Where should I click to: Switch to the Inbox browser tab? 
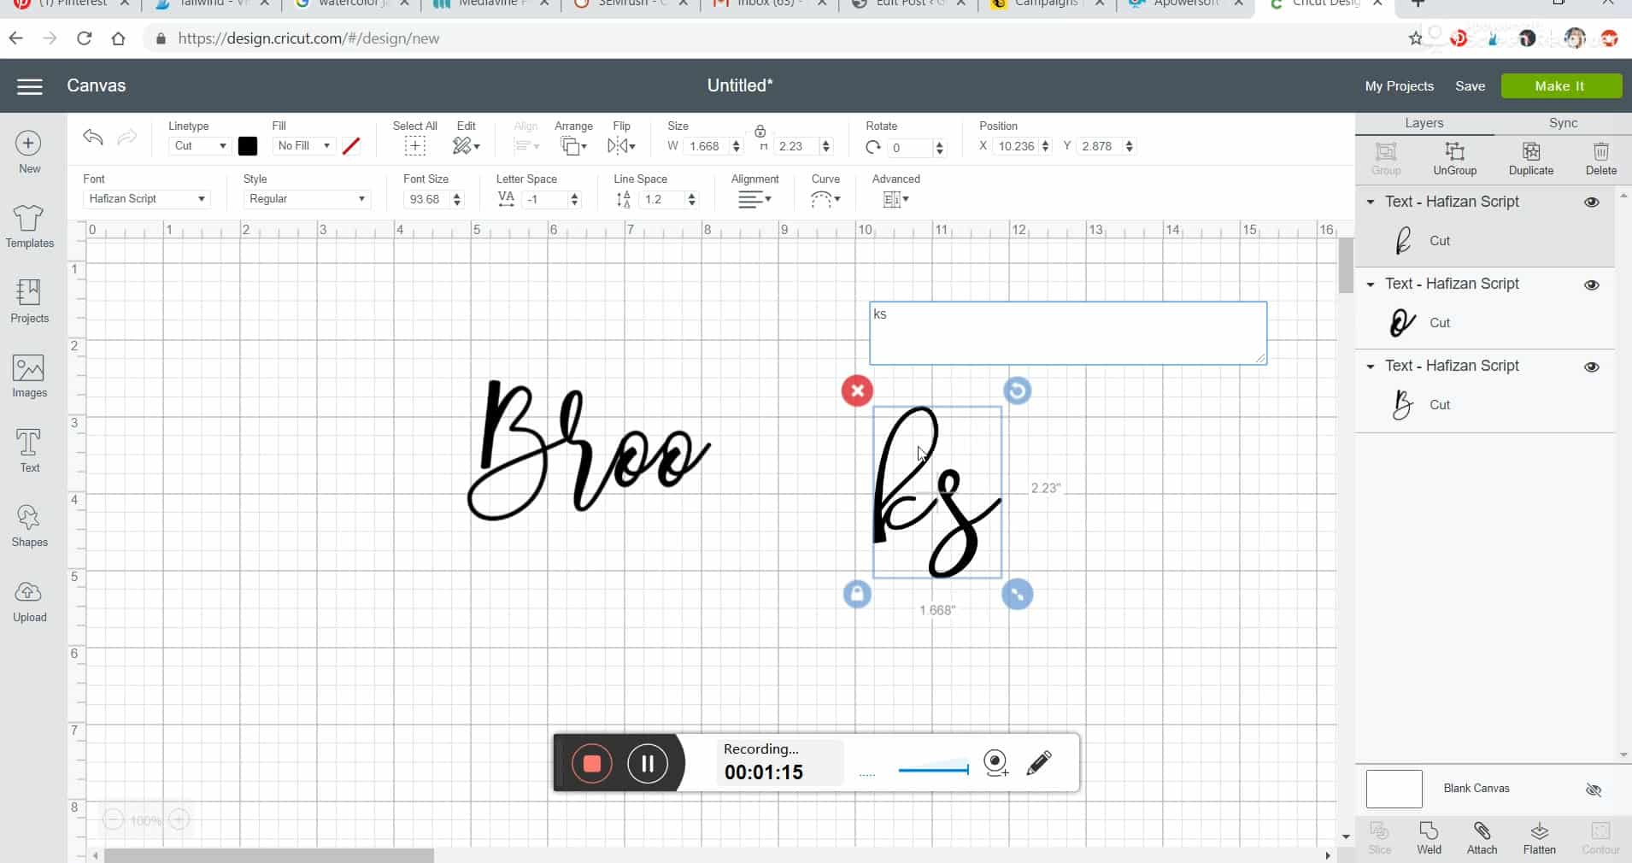769,5
